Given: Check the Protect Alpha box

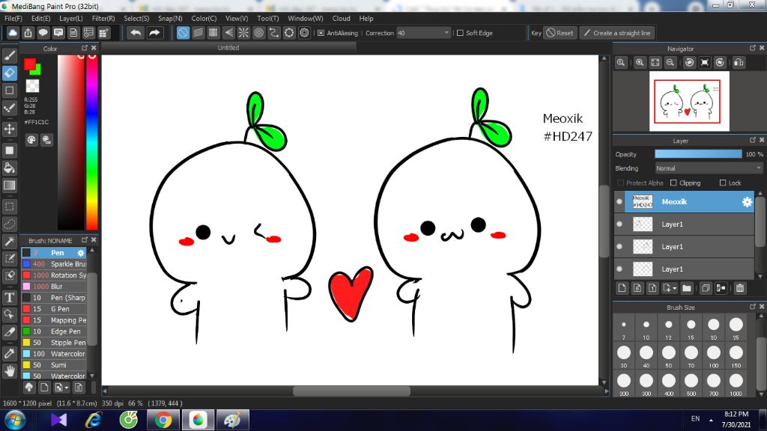Looking at the screenshot, I should pyautogui.click(x=621, y=183).
